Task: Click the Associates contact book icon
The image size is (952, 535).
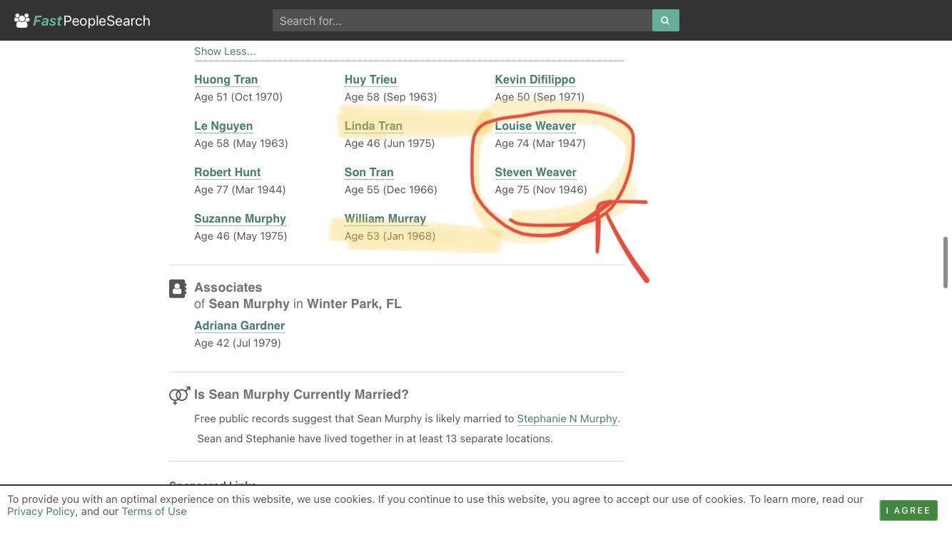Action: tap(178, 288)
